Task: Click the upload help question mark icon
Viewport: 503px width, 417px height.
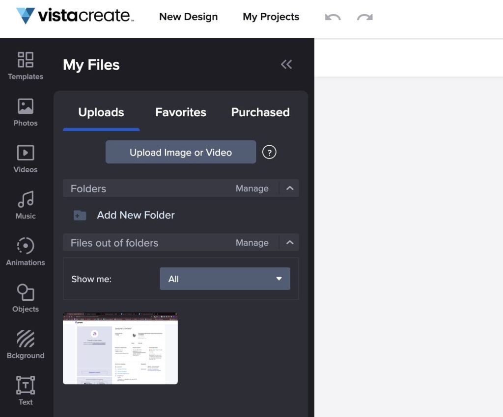Action: pyautogui.click(x=269, y=152)
